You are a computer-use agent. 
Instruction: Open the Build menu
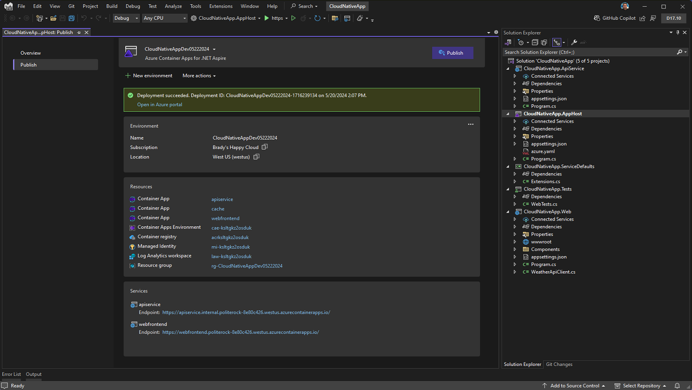pos(111,6)
